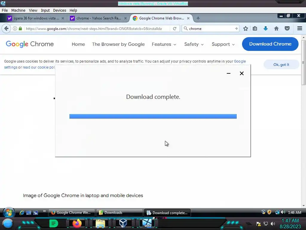Follow the Google settings link in cookie notice

click(x=240, y=61)
